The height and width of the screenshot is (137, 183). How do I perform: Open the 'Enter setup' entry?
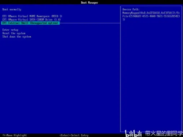click(10, 30)
